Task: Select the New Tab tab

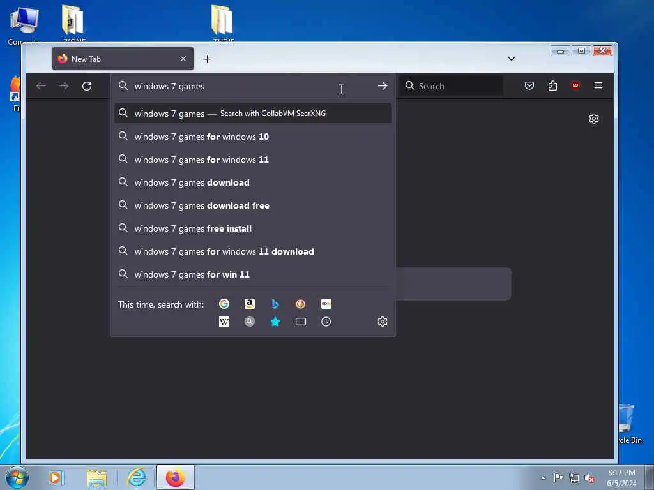Action: (x=123, y=59)
